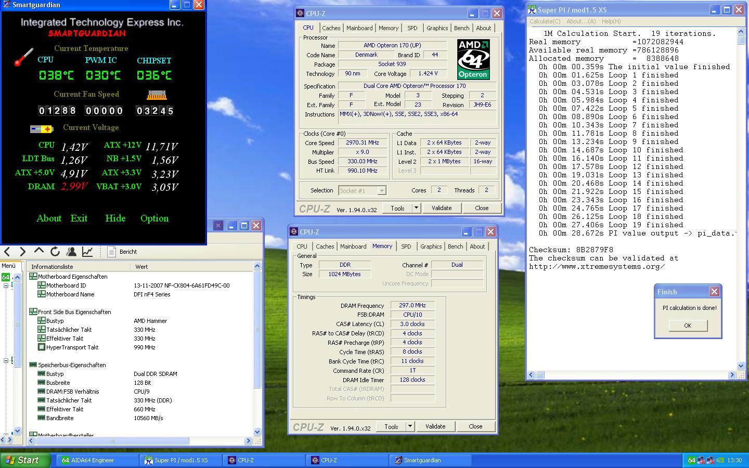Click xtremesystems.org URL in Super PI
Viewport: 749px width, 468px height.
(597, 267)
